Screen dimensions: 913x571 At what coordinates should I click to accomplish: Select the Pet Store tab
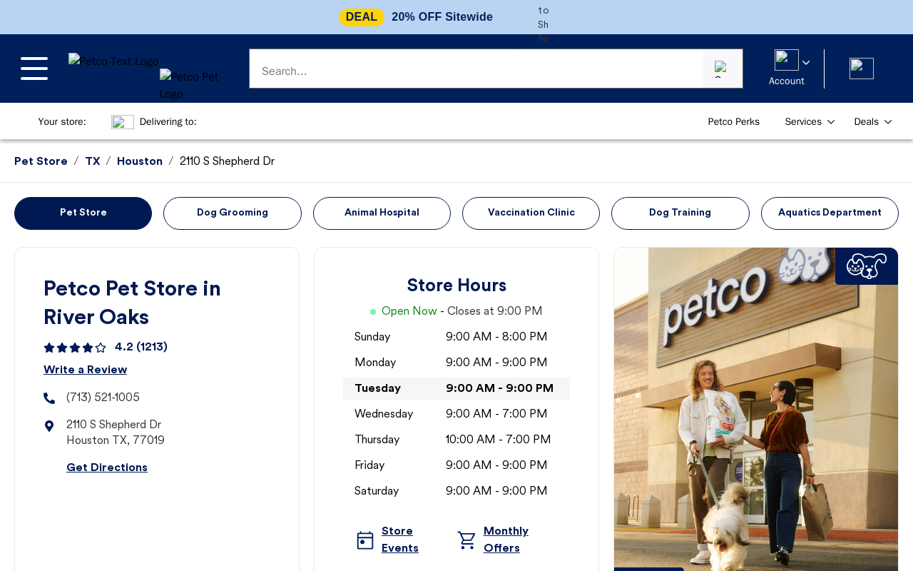[83, 213]
